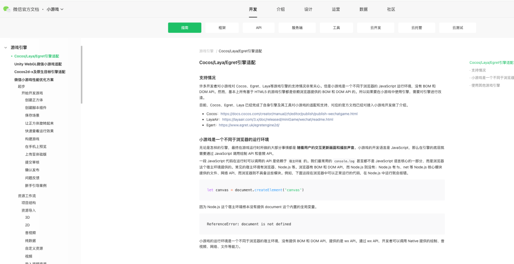Open 快速查看运行效果 sidebar entry

(40, 131)
